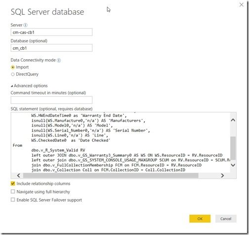The image size is (249, 235).
Task: Click the Cancel button
Action: [226, 219]
